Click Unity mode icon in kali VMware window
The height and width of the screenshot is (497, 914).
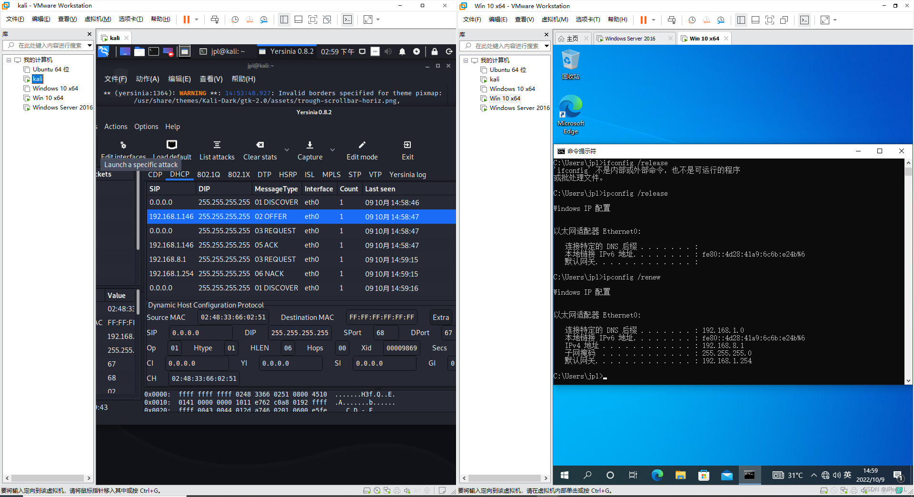327,20
